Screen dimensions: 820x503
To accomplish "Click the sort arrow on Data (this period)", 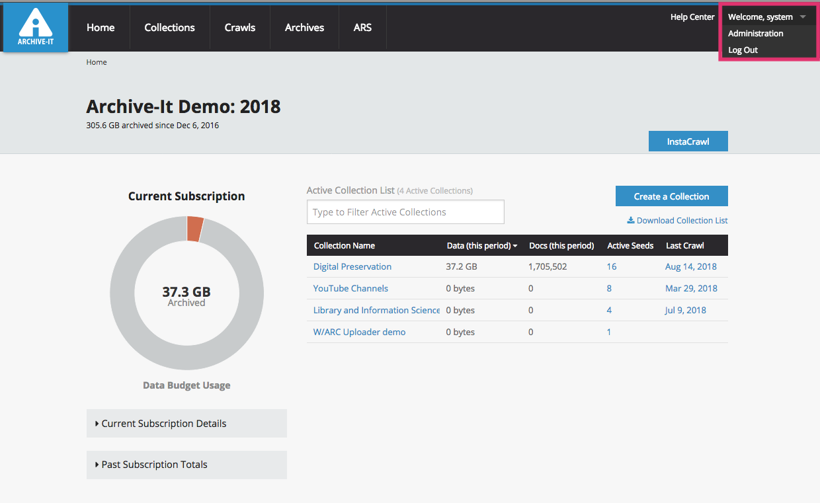I will [515, 246].
